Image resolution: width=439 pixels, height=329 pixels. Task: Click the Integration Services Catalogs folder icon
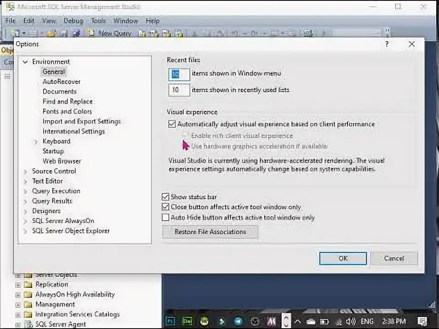28,314
